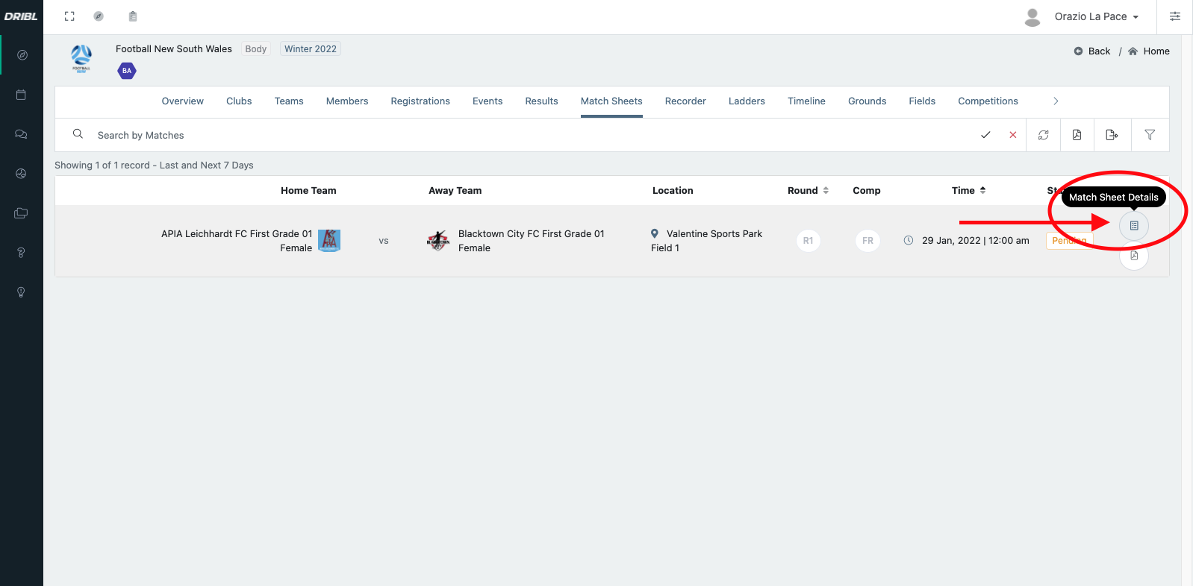Click the PDF icon in the match row
1193x586 pixels.
point(1133,256)
